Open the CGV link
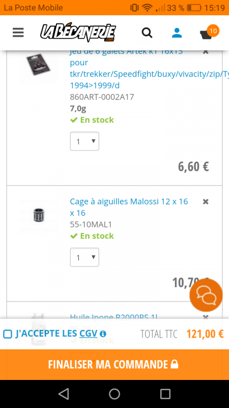This screenshot has height=408, width=229. pos(88,334)
